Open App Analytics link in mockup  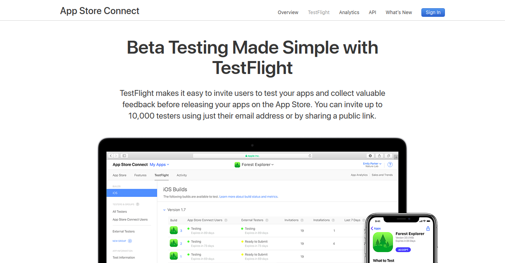pos(359,175)
